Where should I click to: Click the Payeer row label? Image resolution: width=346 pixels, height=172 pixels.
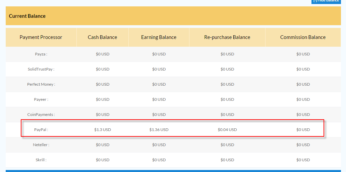pos(41,99)
